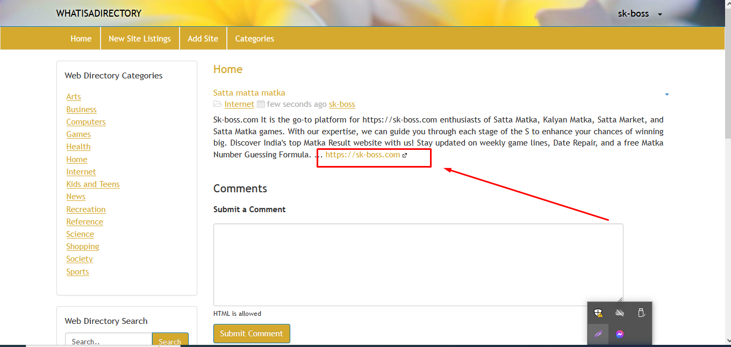Click inside the comment text area

418,264
